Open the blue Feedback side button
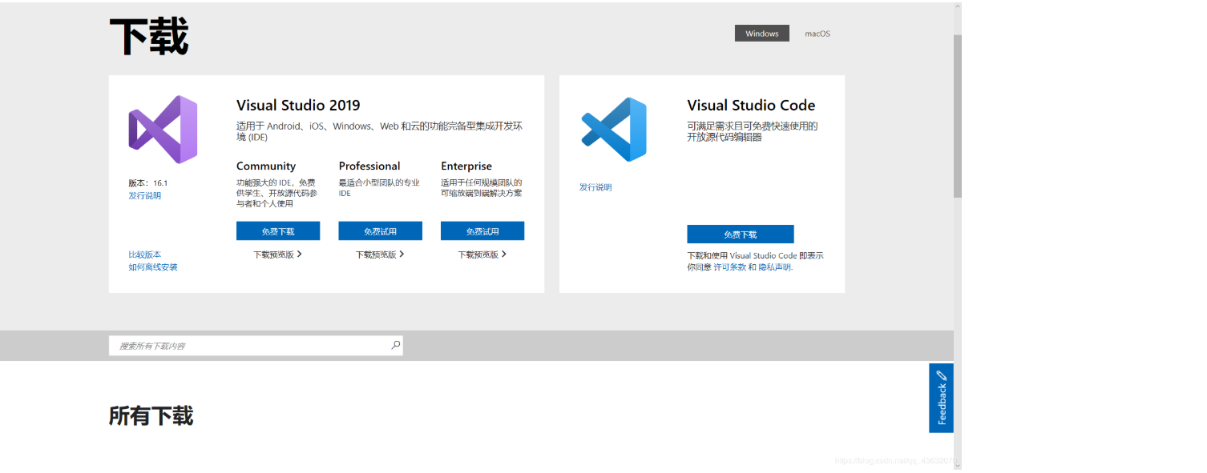Image resolution: width=1207 pixels, height=473 pixels. pyautogui.click(x=942, y=398)
